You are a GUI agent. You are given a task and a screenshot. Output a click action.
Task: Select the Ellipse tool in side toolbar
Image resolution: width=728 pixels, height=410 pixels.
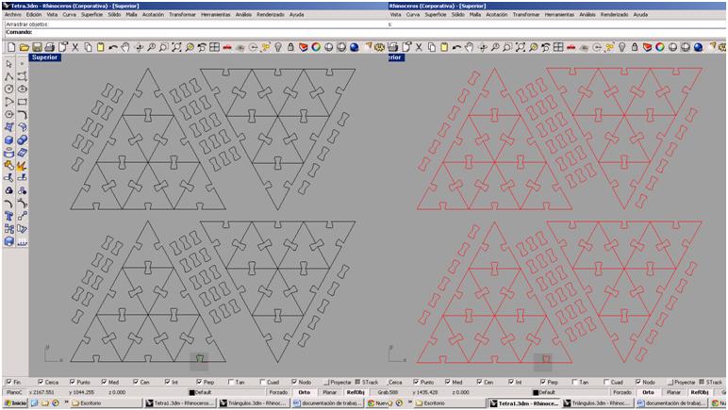22,89
